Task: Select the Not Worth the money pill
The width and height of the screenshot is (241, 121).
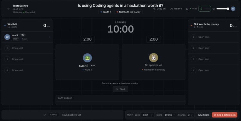Action: pos(128,12)
